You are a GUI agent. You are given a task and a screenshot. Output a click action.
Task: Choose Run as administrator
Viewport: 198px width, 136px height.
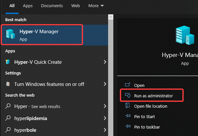pos(153,96)
